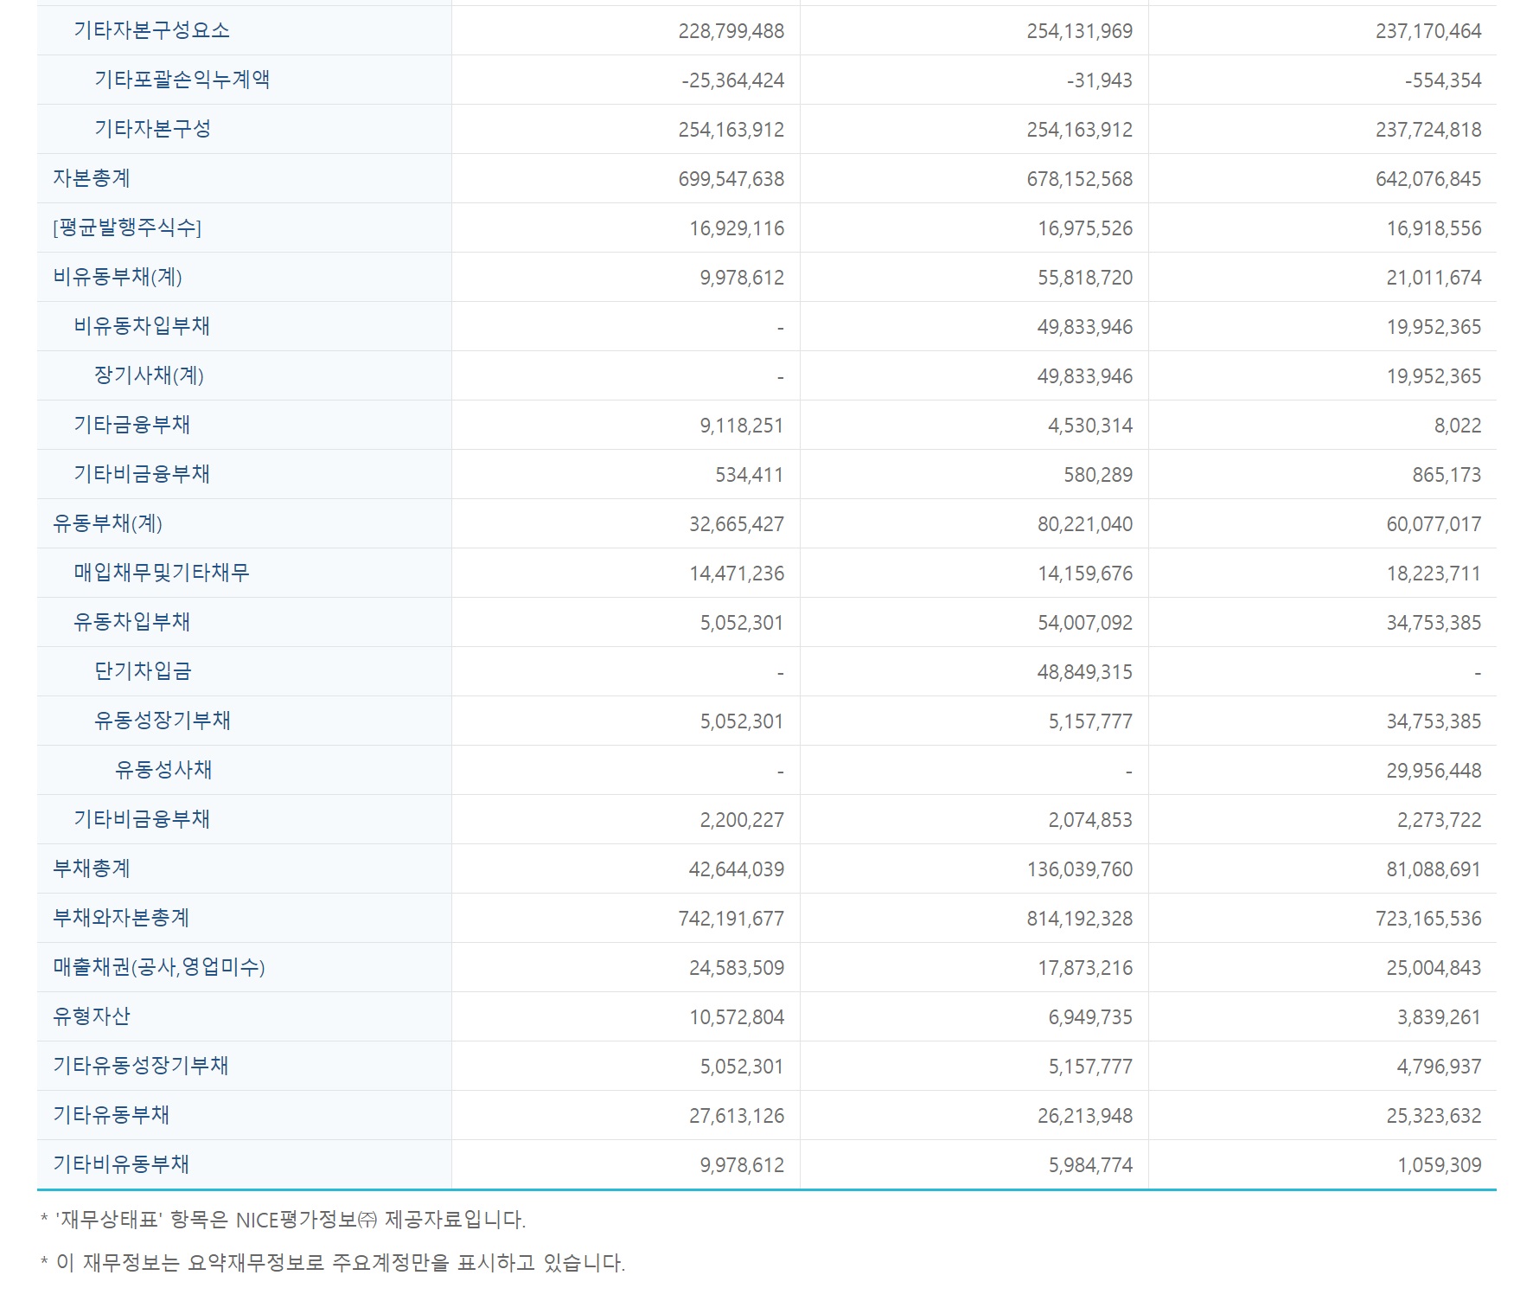Select the value 2,200,227
Screen dimensions: 1533x1301
[x=742, y=820]
